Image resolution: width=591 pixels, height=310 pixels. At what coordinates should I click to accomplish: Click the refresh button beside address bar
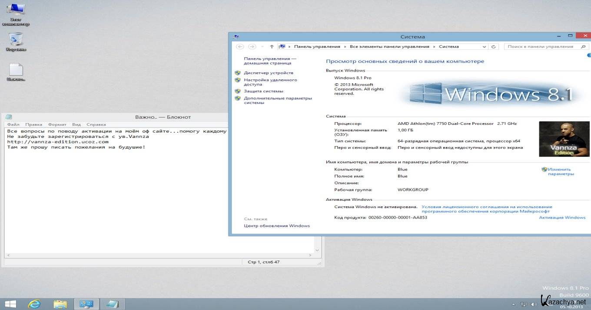click(x=494, y=47)
